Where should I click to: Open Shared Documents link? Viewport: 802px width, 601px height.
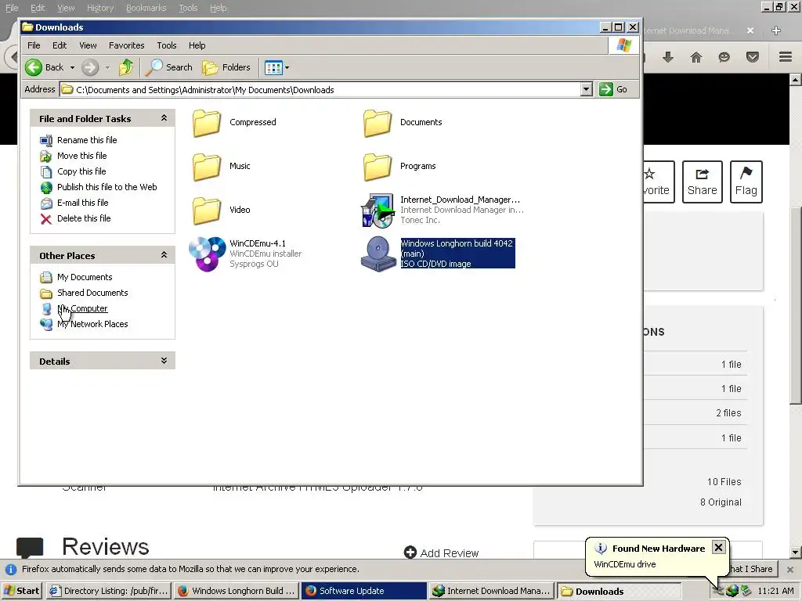pyautogui.click(x=92, y=293)
